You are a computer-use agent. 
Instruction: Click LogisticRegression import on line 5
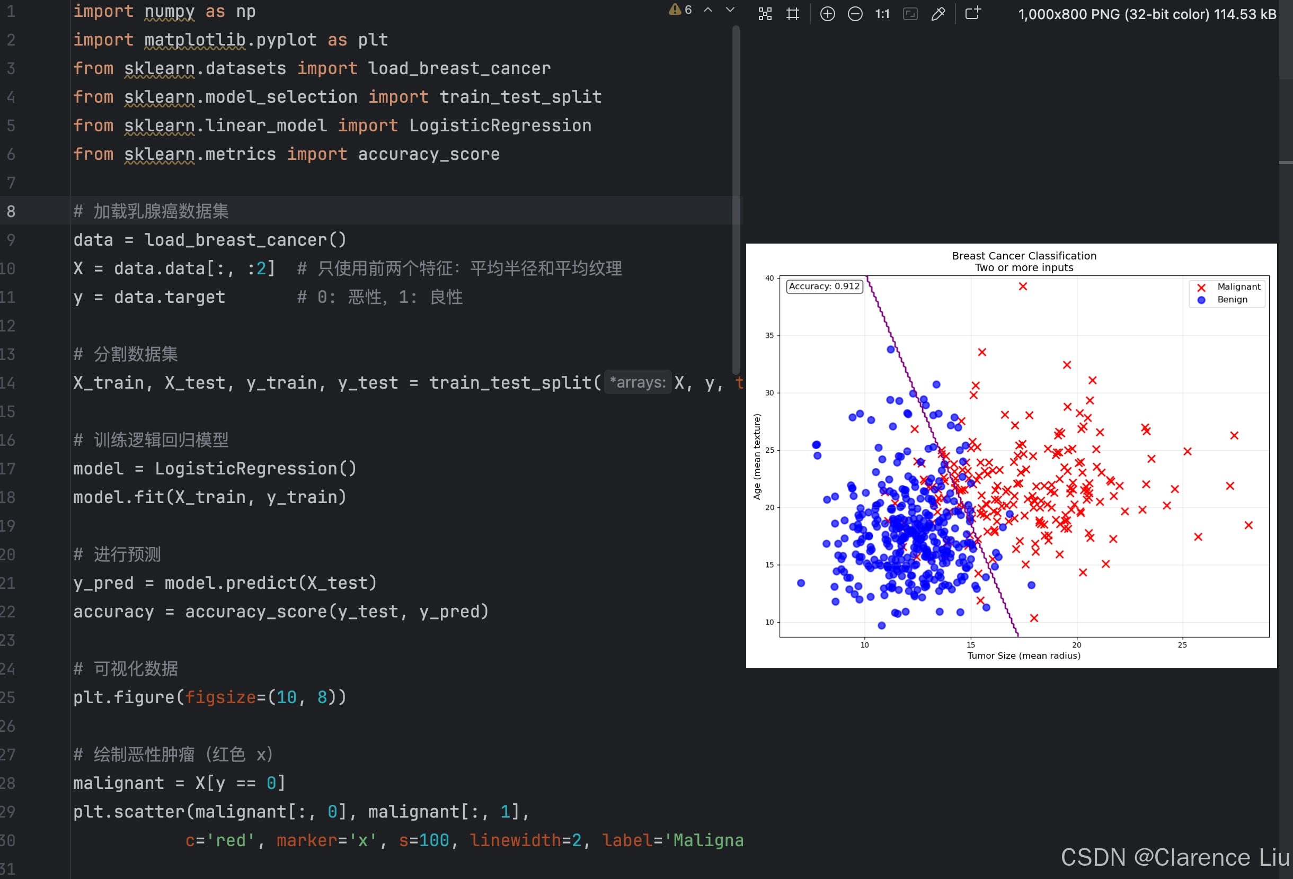(500, 125)
